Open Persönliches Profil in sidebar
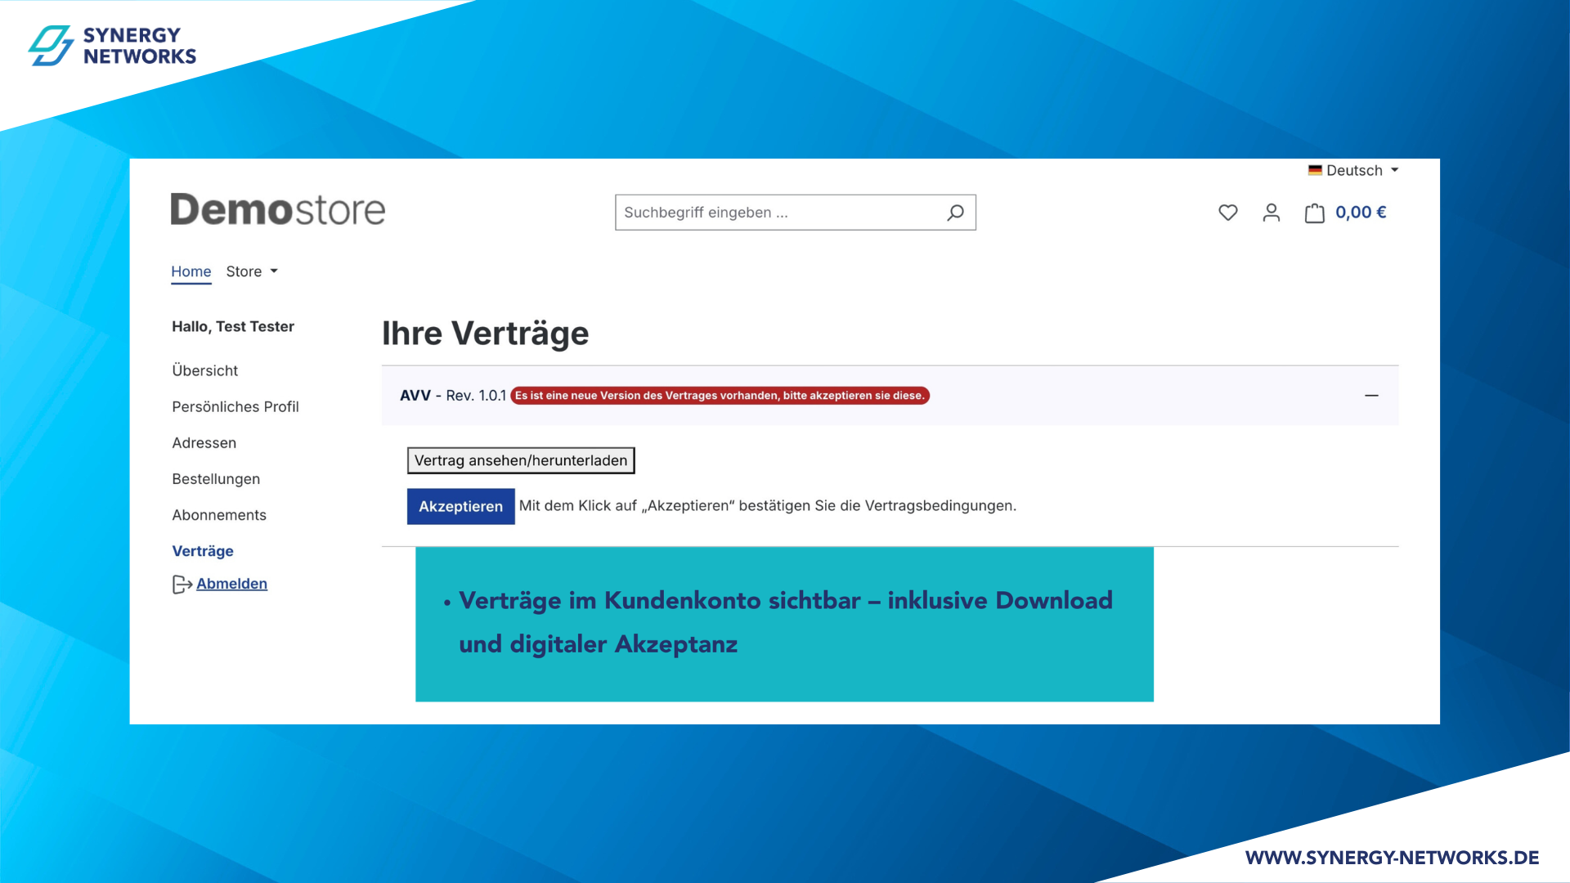The image size is (1570, 883). pyautogui.click(x=235, y=407)
